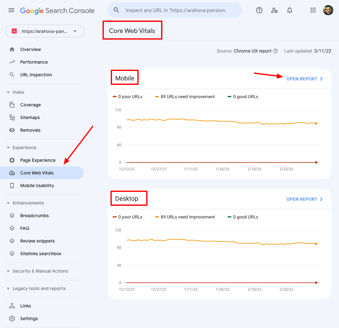This screenshot has width=339, height=328.
Task: Click the Chrome UX report info icon
Action: pyautogui.click(x=275, y=51)
